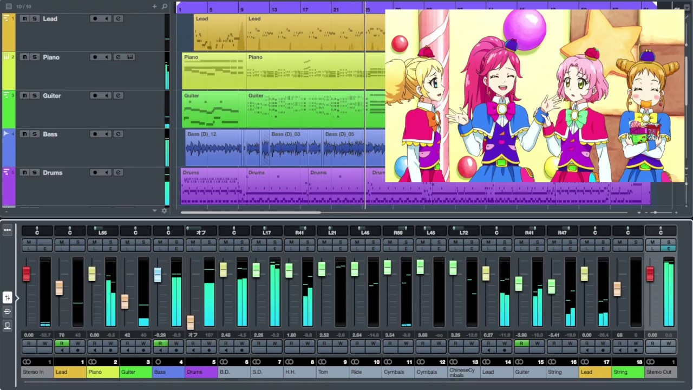Click the link icon on Stereo Out channel
The image size is (693, 390).
pyautogui.click(x=650, y=362)
